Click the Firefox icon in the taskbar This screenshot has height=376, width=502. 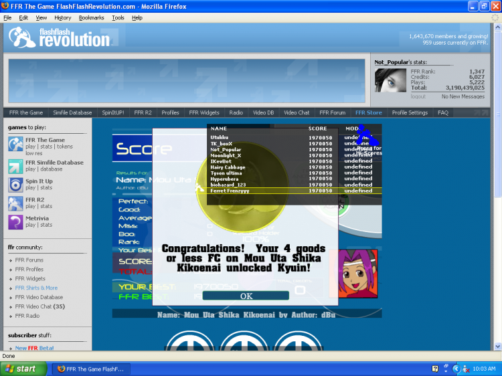coord(62,369)
